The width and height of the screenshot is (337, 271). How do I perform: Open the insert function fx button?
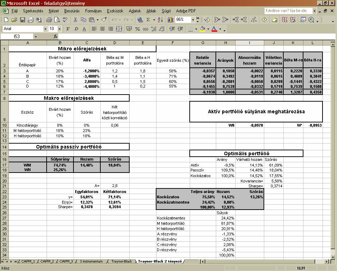(x=55, y=36)
